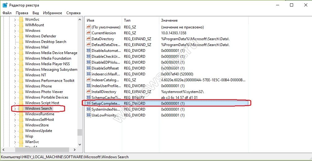The width and height of the screenshot is (312, 161).
Task: Click the tree pane scroll down arrow
Action: (80, 144)
